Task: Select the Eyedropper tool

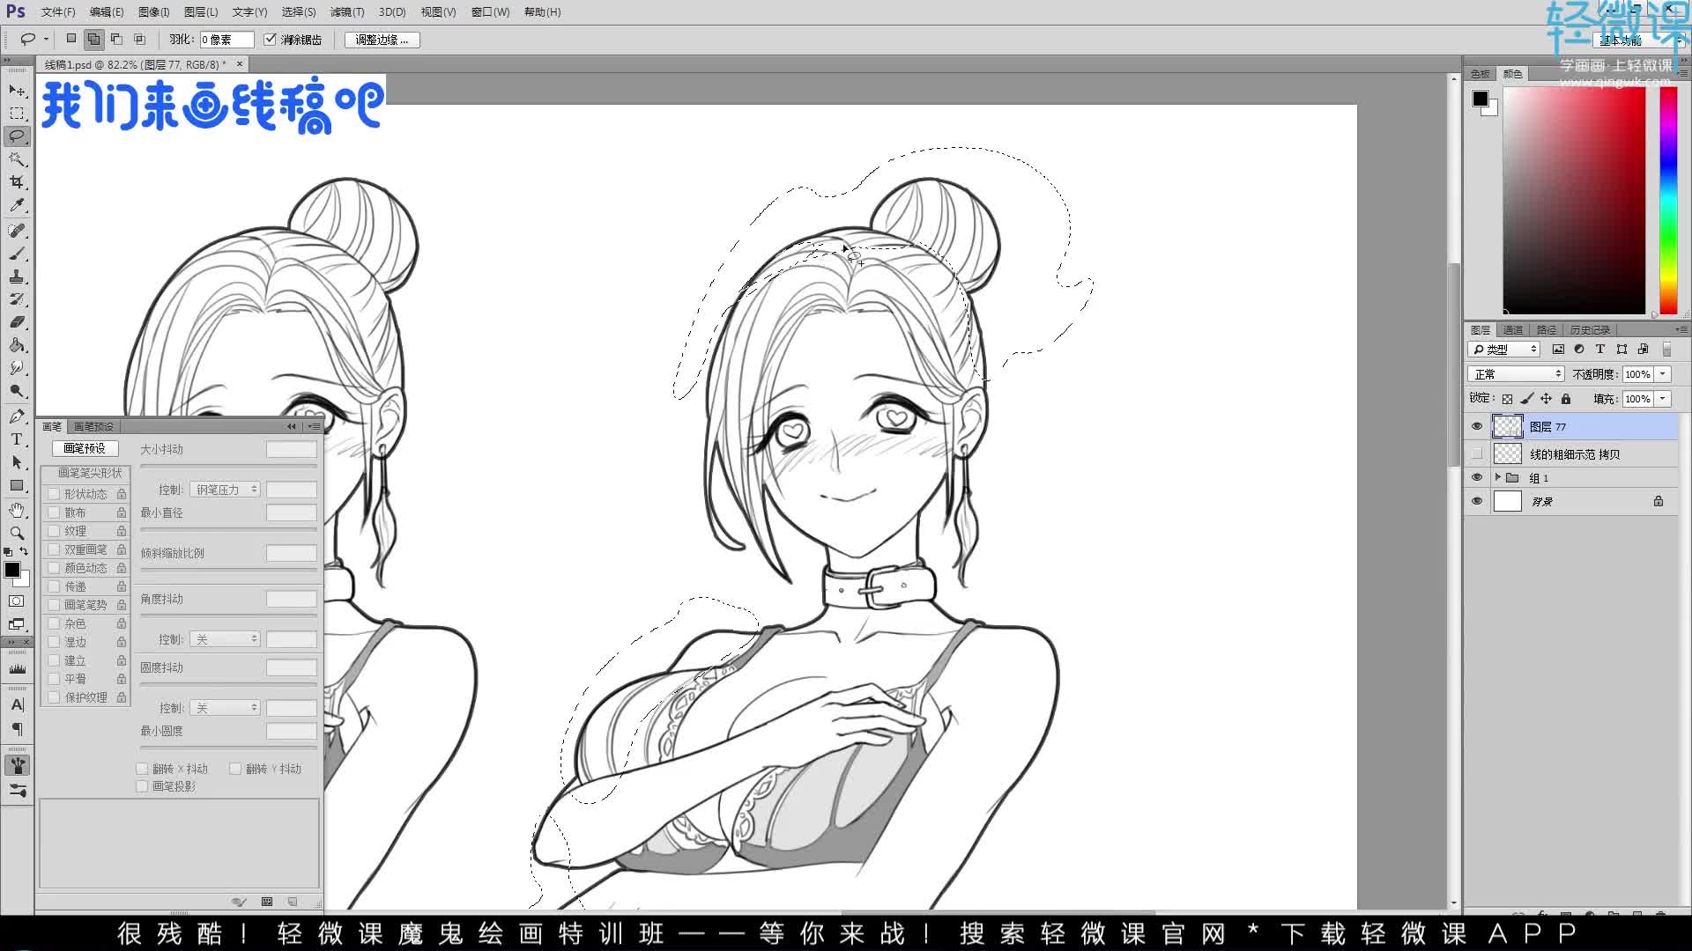Action: tap(17, 205)
